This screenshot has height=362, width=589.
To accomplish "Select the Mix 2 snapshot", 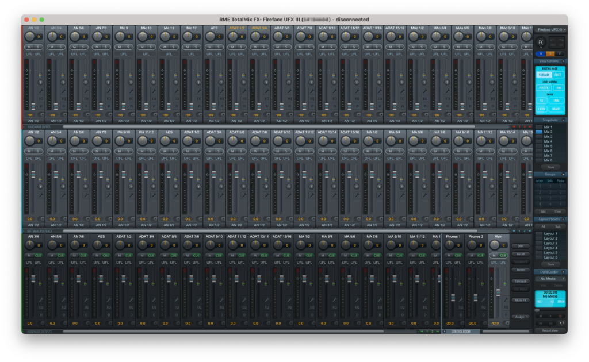I will [548, 132].
